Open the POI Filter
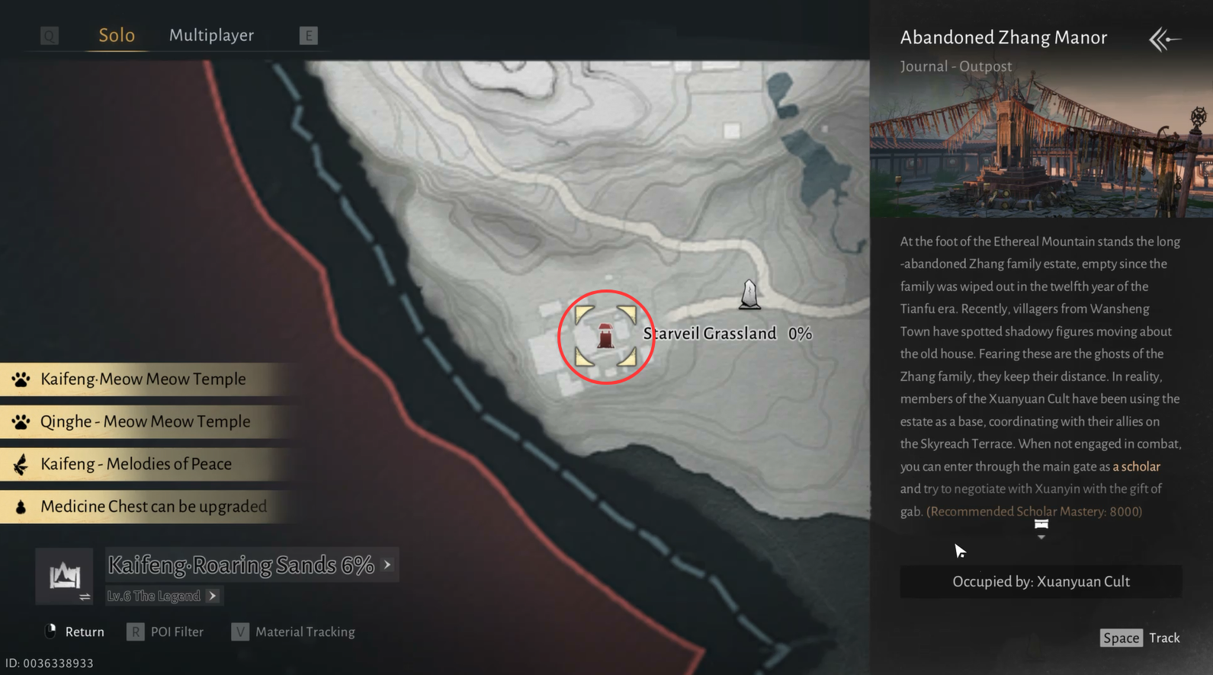This screenshot has width=1213, height=675. pos(165,632)
